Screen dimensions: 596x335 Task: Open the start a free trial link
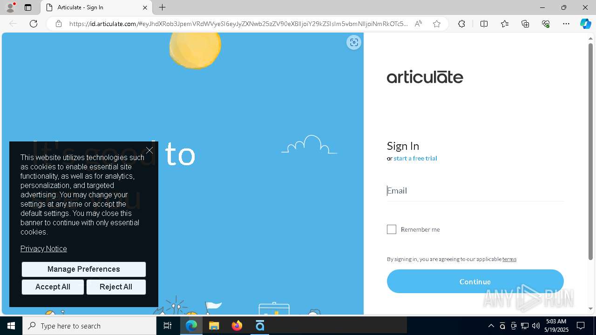tap(415, 158)
